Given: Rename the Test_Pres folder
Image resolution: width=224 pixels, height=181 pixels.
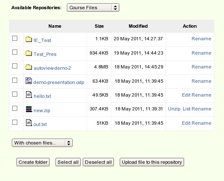Looking at the screenshot, I should point(201,53).
